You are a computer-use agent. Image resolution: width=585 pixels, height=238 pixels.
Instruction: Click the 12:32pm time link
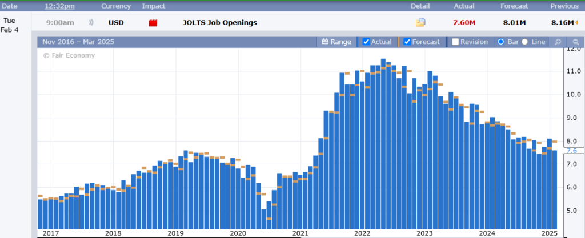click(59, 6)
